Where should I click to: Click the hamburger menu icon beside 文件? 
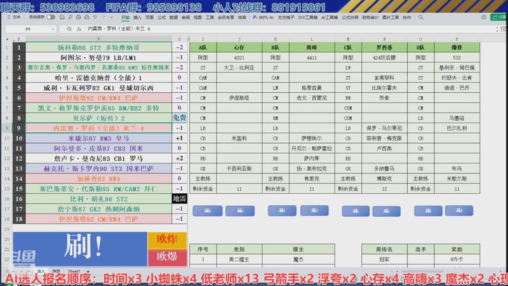[9, 17]
